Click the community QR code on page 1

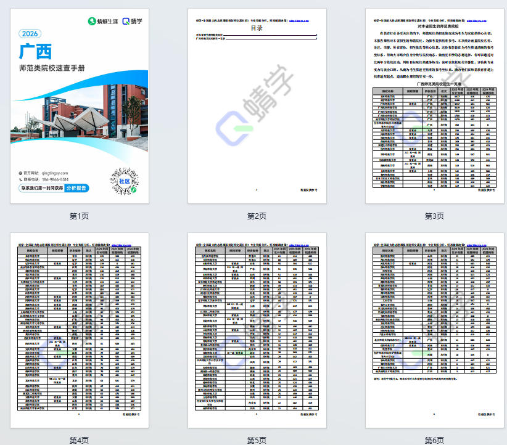[124, 181]
